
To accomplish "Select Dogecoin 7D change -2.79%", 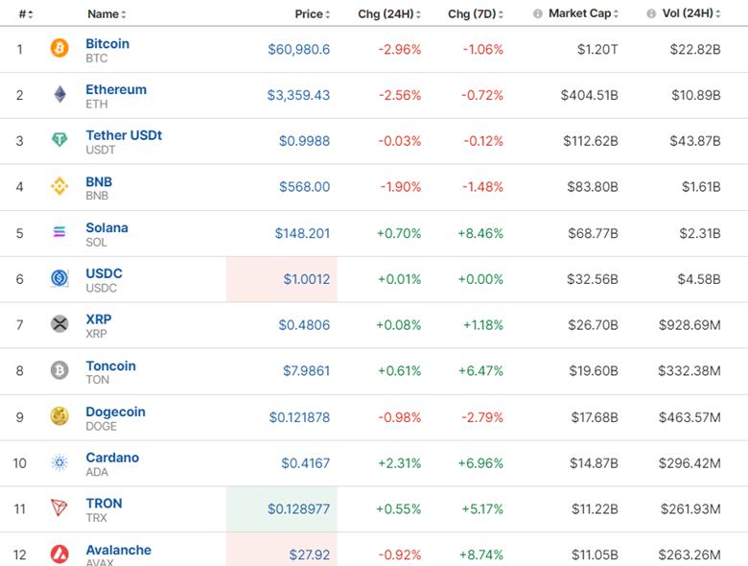I will pyautogui.click(x=482, y=417).
